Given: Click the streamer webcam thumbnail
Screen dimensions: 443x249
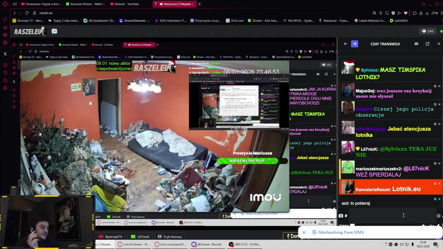Looking at the screenshot, I should coord(47,222).
